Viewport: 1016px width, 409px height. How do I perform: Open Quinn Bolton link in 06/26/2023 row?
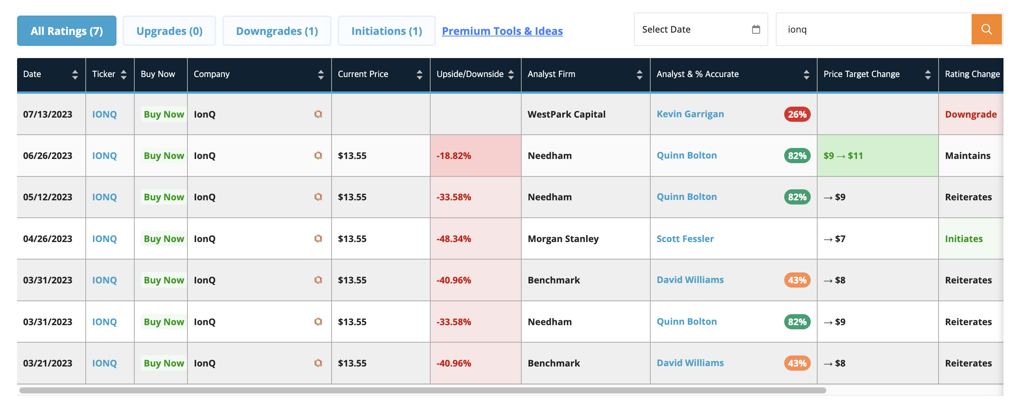click(686, 156)
